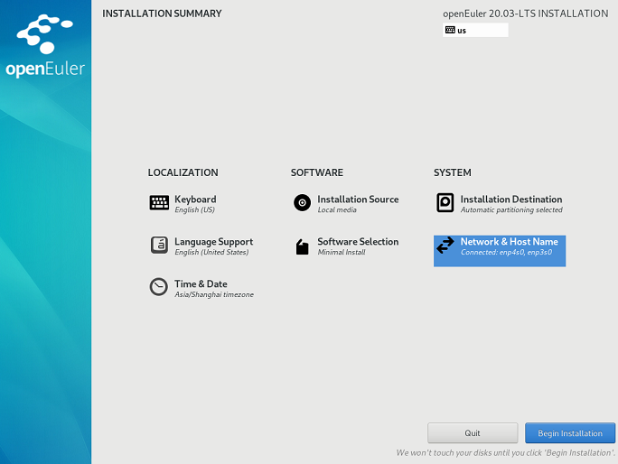Click the 'us' keyboard layout indicator
The height and width of the screenshot is (464, 618).
[x=463, y=30]
